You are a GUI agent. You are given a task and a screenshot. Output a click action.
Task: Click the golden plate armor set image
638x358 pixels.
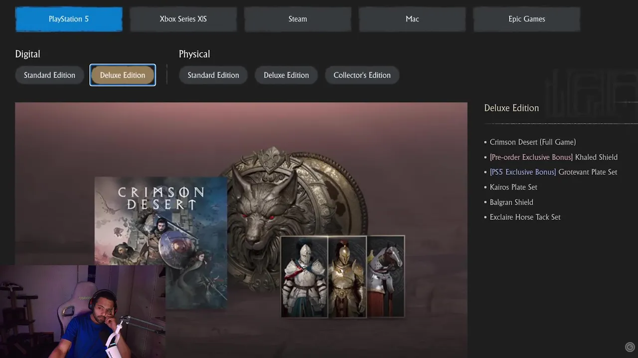[x=347, y=276]
